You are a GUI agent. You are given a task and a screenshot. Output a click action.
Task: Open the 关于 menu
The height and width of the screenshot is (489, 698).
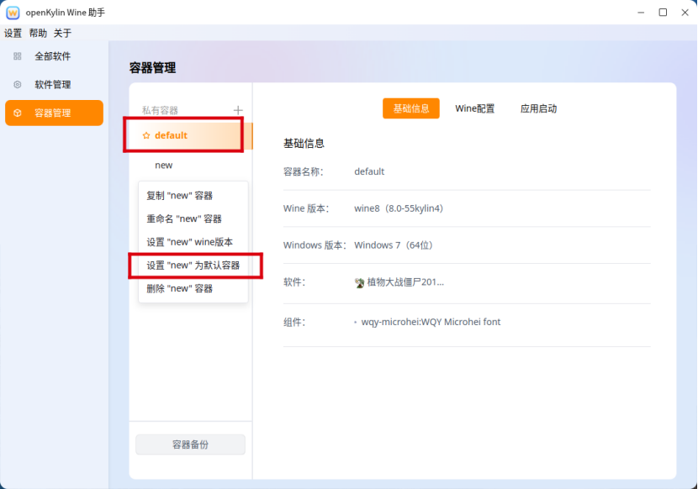pyautogui.click(x=63, y=34)
